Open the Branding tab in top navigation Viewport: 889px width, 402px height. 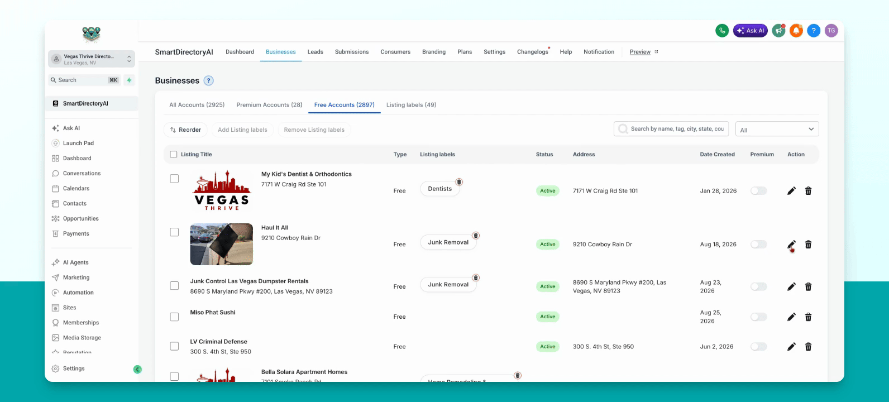434,52
